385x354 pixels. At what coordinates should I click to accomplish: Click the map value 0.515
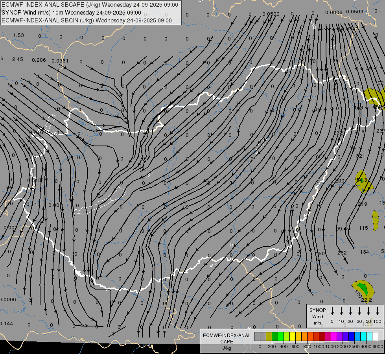click(x=34, y=180)
